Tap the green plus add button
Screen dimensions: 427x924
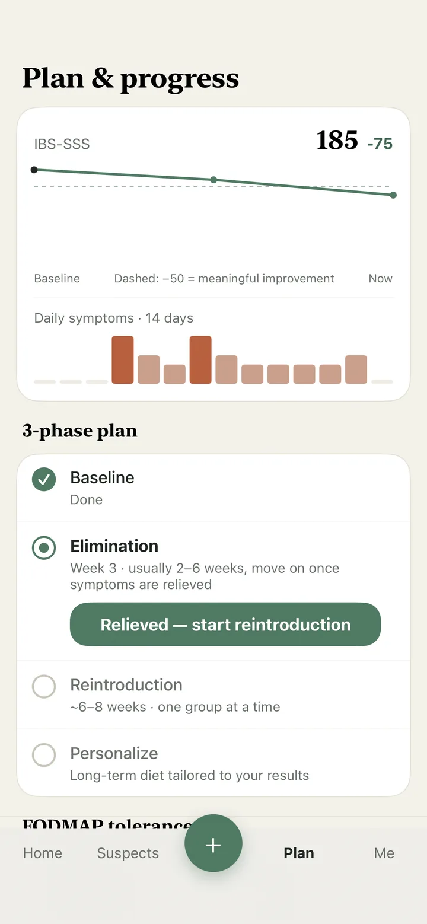pos(213,843)
